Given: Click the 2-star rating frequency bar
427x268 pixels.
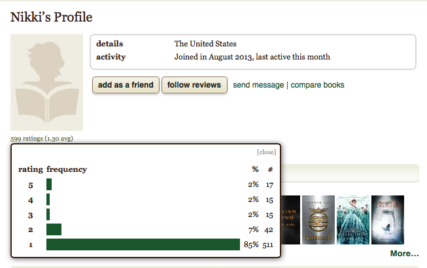Looking at the screenshot, I should point(54,229).
